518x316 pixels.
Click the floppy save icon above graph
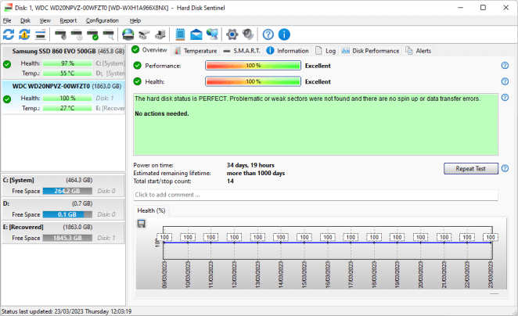pyautogui.click(x=141, y=224)
